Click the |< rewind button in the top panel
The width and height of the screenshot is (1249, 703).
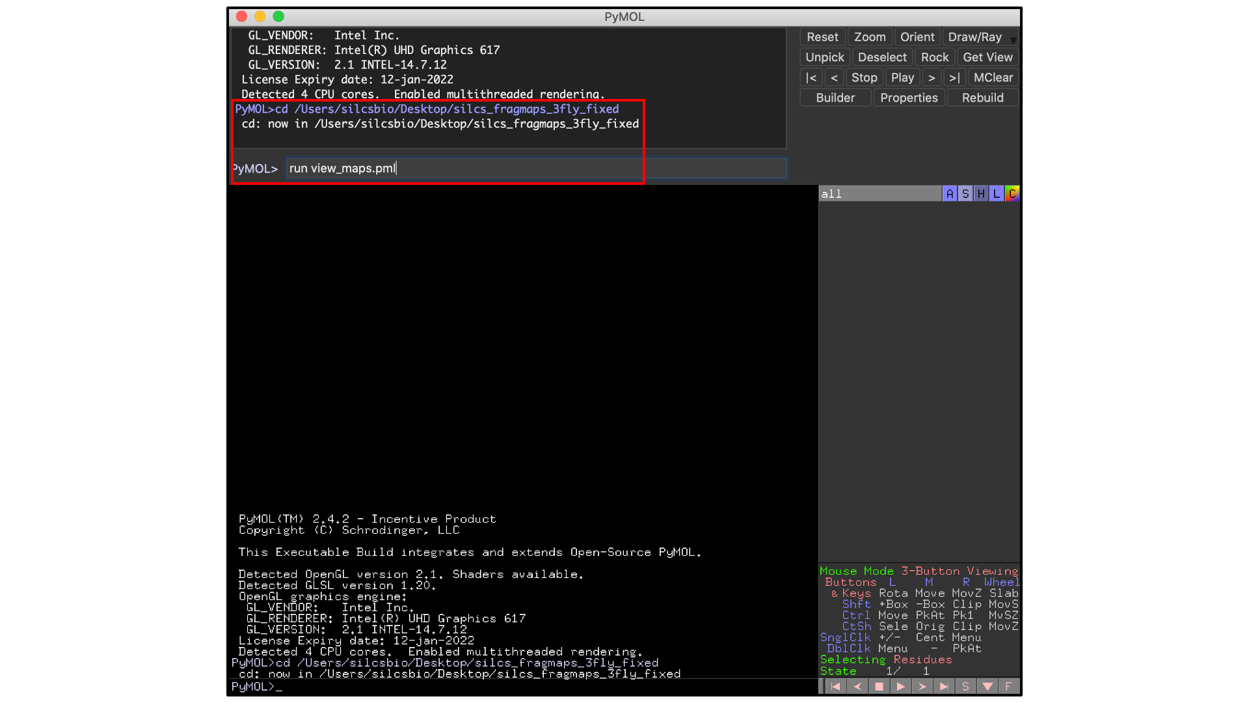point(811,77)
